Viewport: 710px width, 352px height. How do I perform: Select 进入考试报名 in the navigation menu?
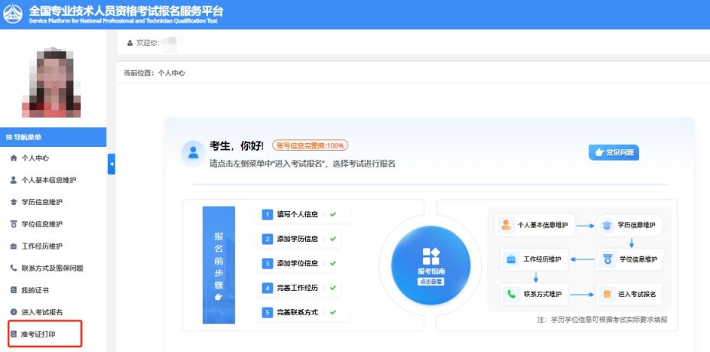pyautogui.click(x=42, y=312)
